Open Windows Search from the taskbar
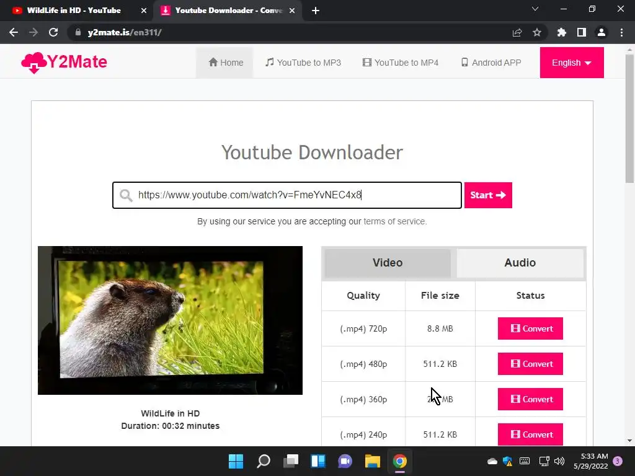The height and width of the screenshot is (476, 635). click(263, 461)
